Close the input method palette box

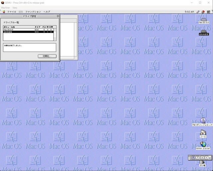[x=189, y=156]
